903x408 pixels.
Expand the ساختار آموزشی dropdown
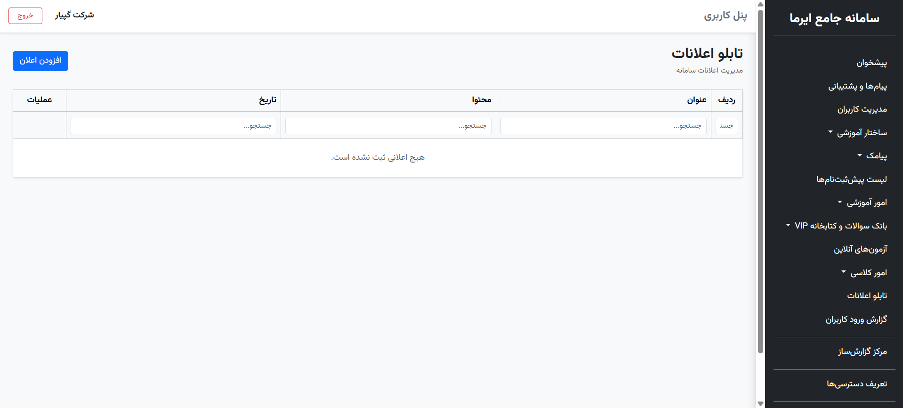857,133
